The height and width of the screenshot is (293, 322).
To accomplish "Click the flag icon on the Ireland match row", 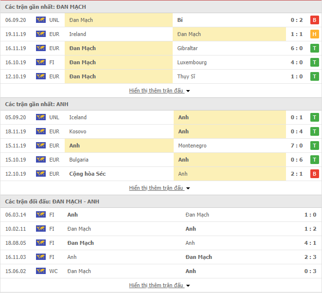I will click(40, 34).
